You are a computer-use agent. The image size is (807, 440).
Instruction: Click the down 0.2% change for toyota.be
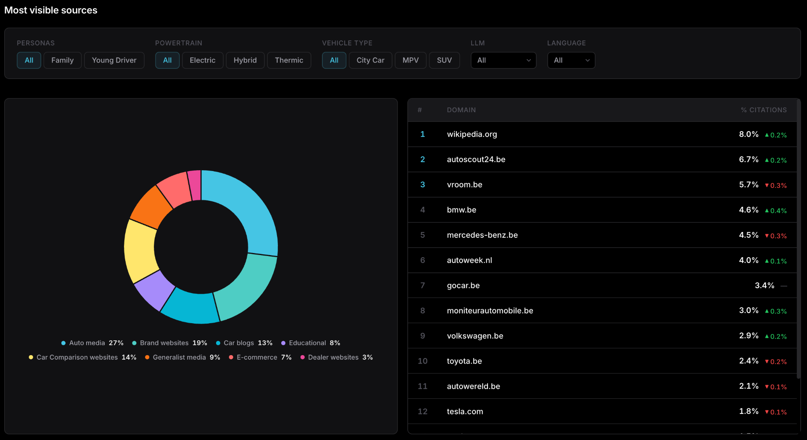[x=776, y=361]
